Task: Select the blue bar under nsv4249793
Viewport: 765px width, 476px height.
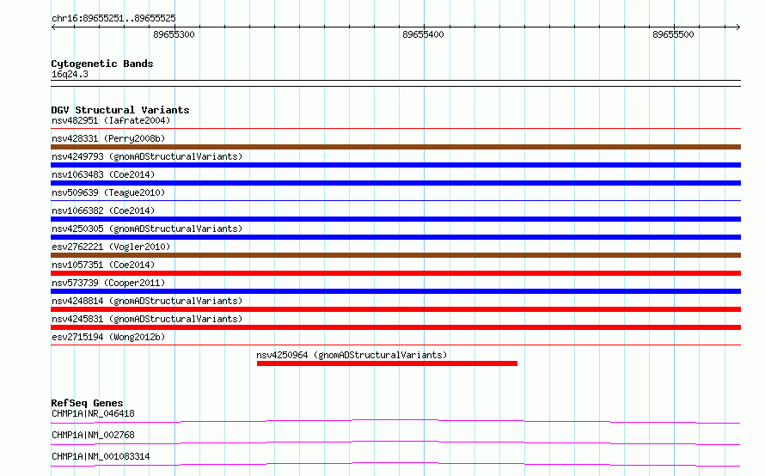Action: (395, 165)
